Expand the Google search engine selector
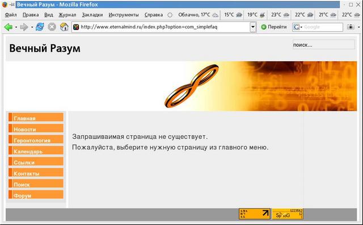This screenshot has width=363, height=225. [x=298, y=27]
